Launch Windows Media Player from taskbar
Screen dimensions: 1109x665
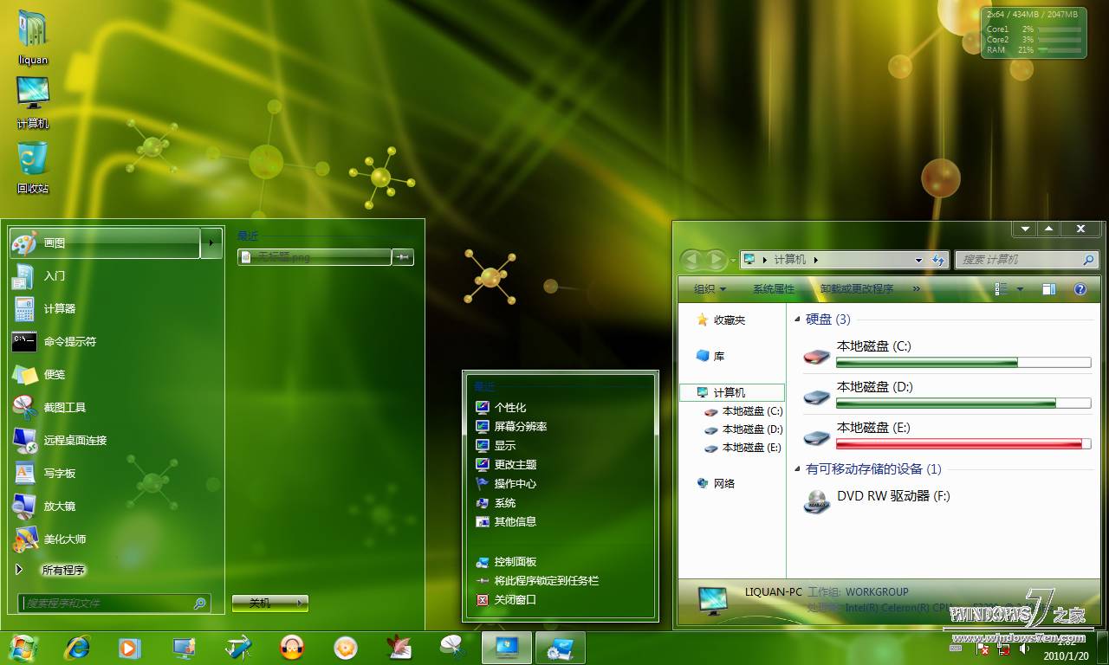[129, 648]
